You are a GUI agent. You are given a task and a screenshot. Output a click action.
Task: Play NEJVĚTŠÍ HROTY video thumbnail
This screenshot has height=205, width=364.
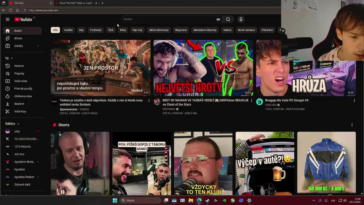(203, 68)
